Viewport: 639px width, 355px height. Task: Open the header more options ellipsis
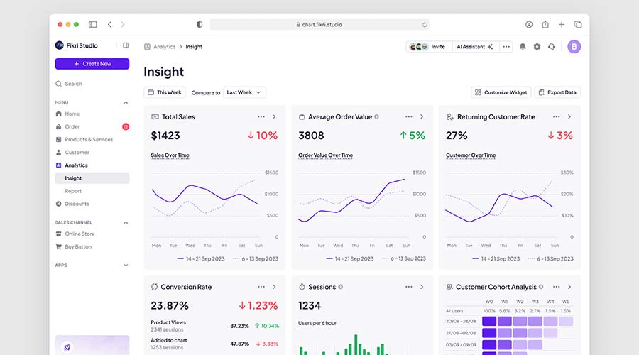pyautogui.click(x=506, y=47)
